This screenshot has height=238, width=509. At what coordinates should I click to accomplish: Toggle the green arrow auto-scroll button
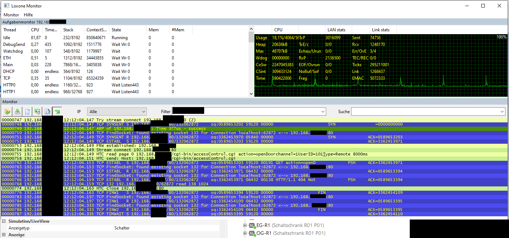point(57,112)
